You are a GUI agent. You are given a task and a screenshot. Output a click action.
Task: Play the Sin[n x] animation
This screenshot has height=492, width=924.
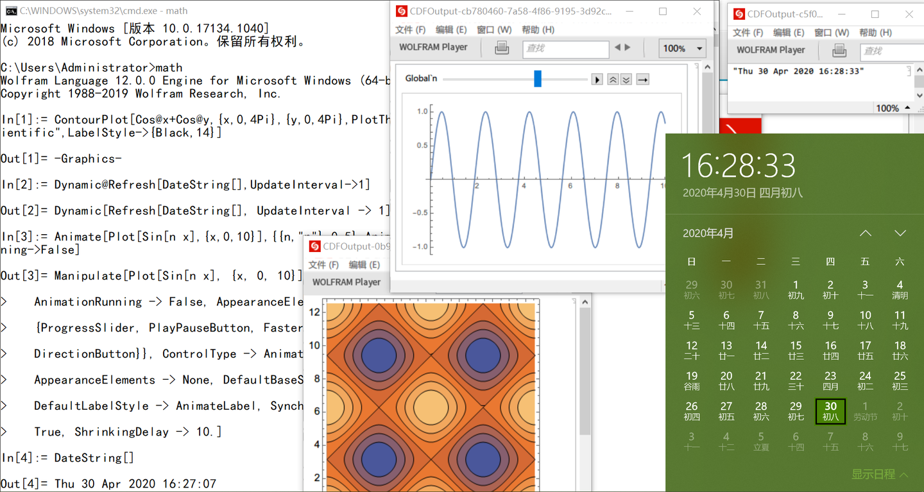(595, 79)
